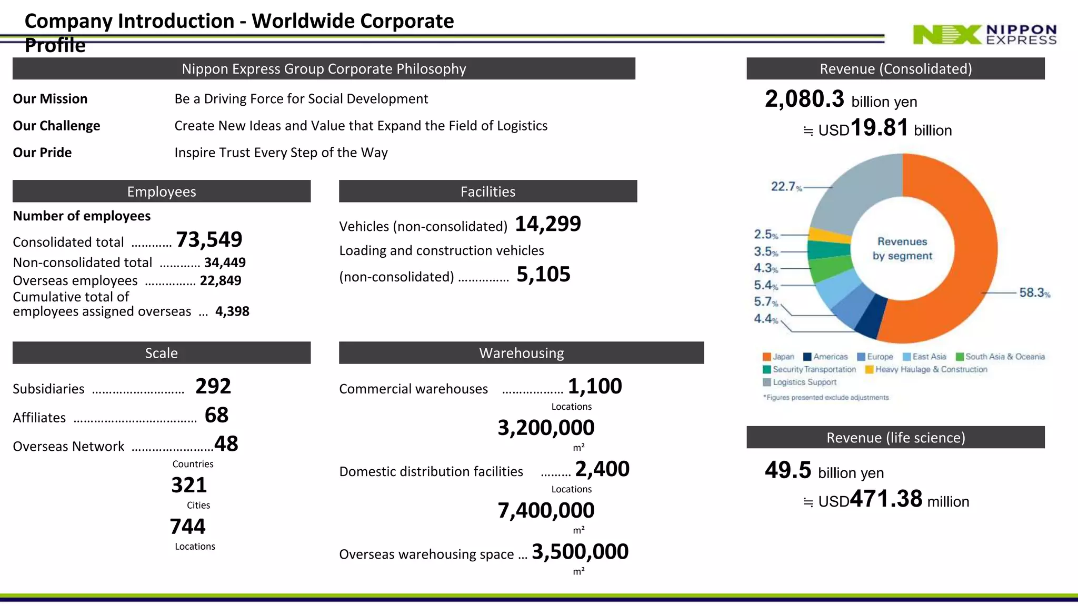Click the East Asia legend square
Image resolution: width=1078 pixels, height=606 pixels.
click(x=906, y=357)
